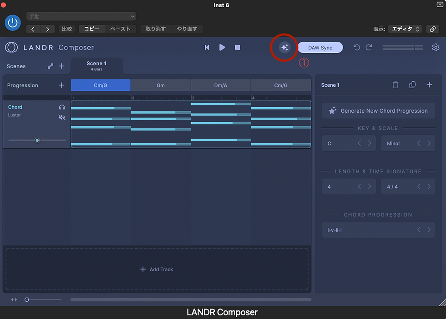The height and width of the screenshot is (319, 446).
Task: Adjust the Chord track volume slider
Action: 37,140
